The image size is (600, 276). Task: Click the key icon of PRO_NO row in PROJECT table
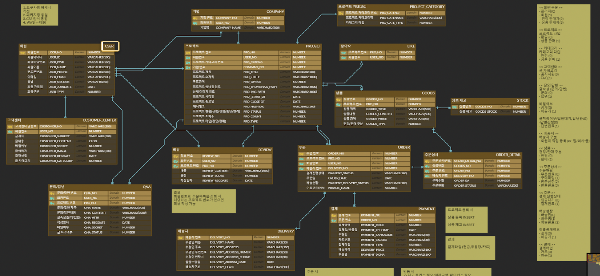[x=188, y=52]
